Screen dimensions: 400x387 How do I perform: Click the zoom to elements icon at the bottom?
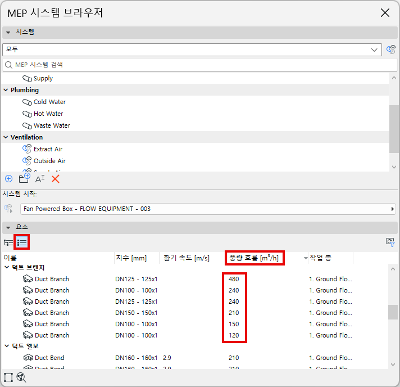coord(21,377)
